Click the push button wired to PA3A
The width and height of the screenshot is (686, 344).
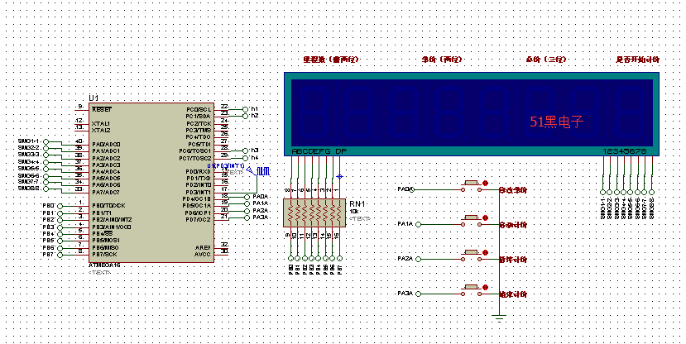click(x=471, y=289)
